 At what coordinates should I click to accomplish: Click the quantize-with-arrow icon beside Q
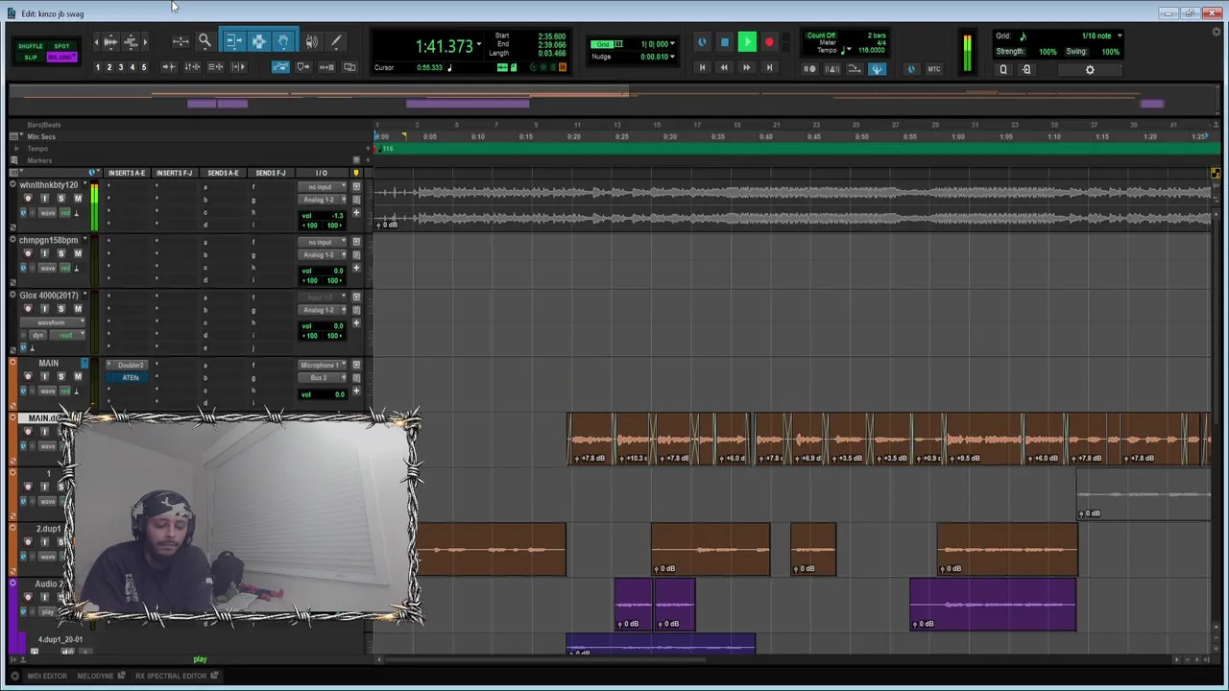[1026, 69]
